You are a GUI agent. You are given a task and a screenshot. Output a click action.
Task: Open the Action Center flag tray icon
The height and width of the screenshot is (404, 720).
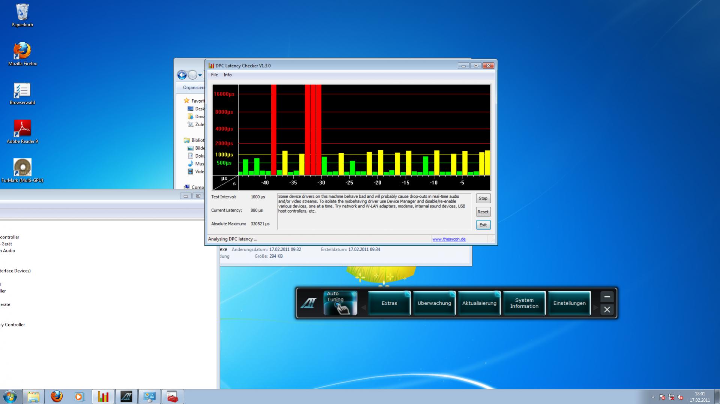click(x=662, y=397)
